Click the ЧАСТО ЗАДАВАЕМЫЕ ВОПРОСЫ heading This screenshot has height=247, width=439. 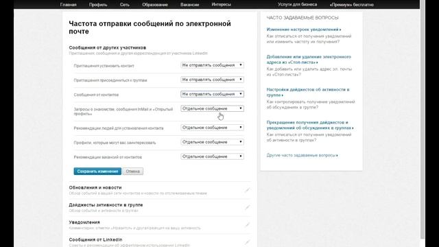click(x=302, y=18)
